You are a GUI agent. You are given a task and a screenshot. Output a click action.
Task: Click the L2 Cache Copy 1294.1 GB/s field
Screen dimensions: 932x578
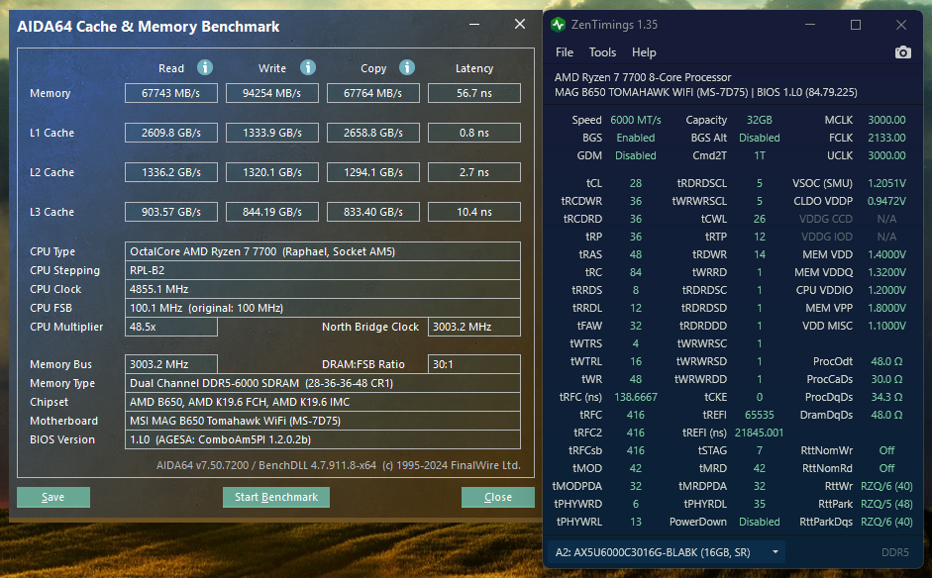pos(373,172)
